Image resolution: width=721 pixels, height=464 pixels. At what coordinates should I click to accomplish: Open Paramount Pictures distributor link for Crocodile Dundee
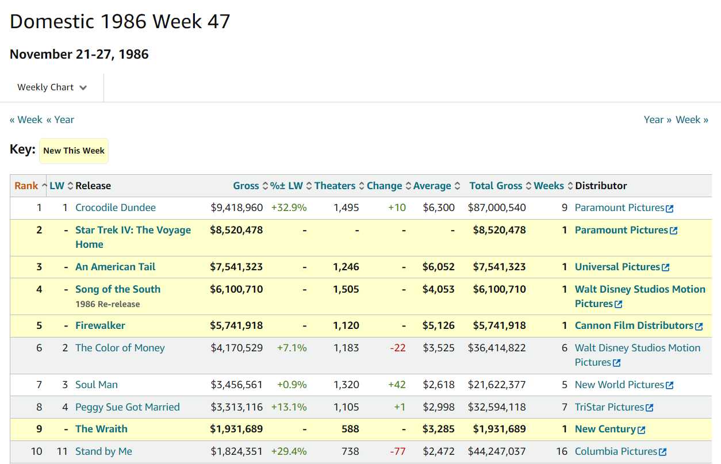click(619, 208)
